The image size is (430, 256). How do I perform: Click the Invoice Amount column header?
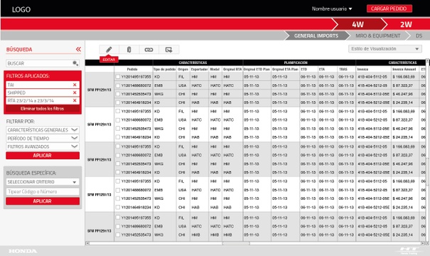pos(404,69)
